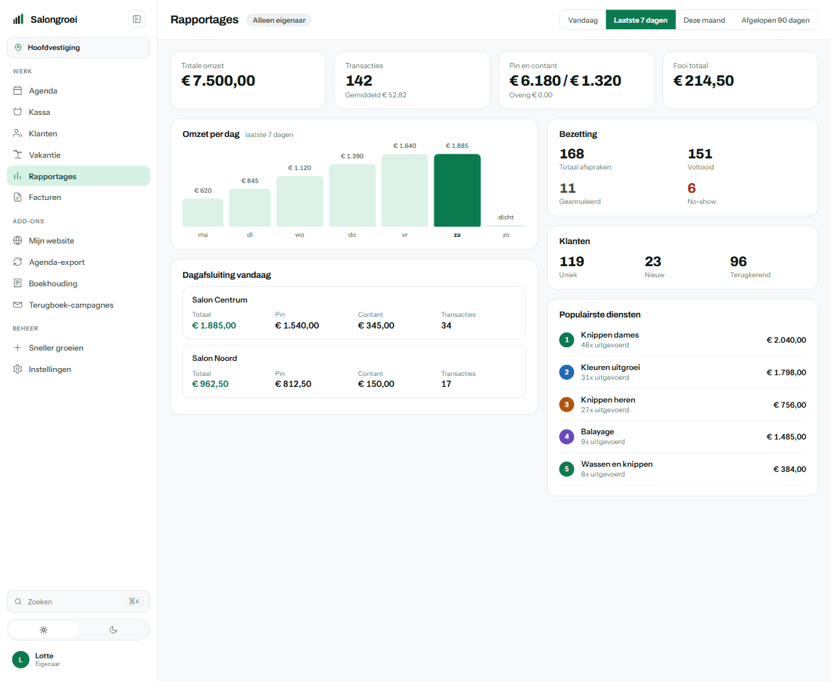Go to the Kassa page

(x=79, y=112)
